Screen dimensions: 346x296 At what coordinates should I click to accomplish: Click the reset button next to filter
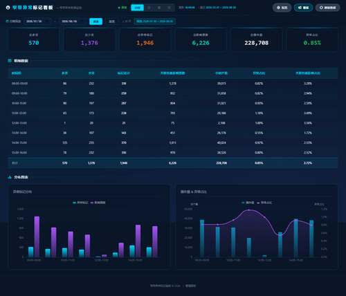(x=112, y=21)
